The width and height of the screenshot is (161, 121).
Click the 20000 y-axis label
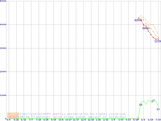pyautogui.click(x=4, y=72)
